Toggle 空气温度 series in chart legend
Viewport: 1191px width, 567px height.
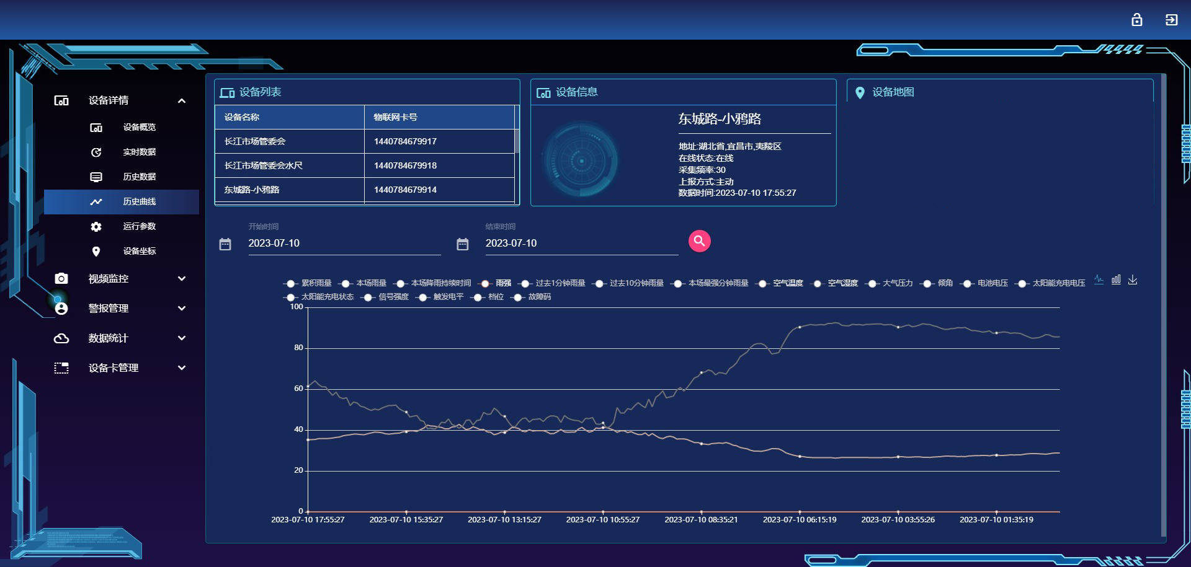pyautogui.click(x=780, y=283)
